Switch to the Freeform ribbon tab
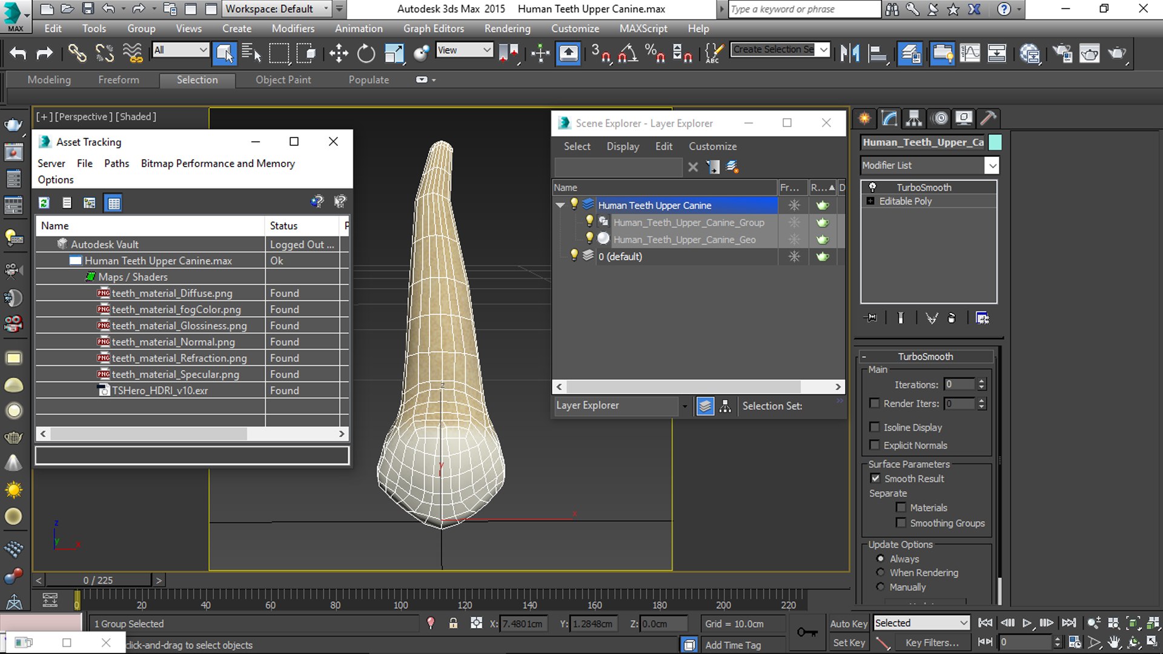Screen dimensions: 1163x654 coord(119,80)
